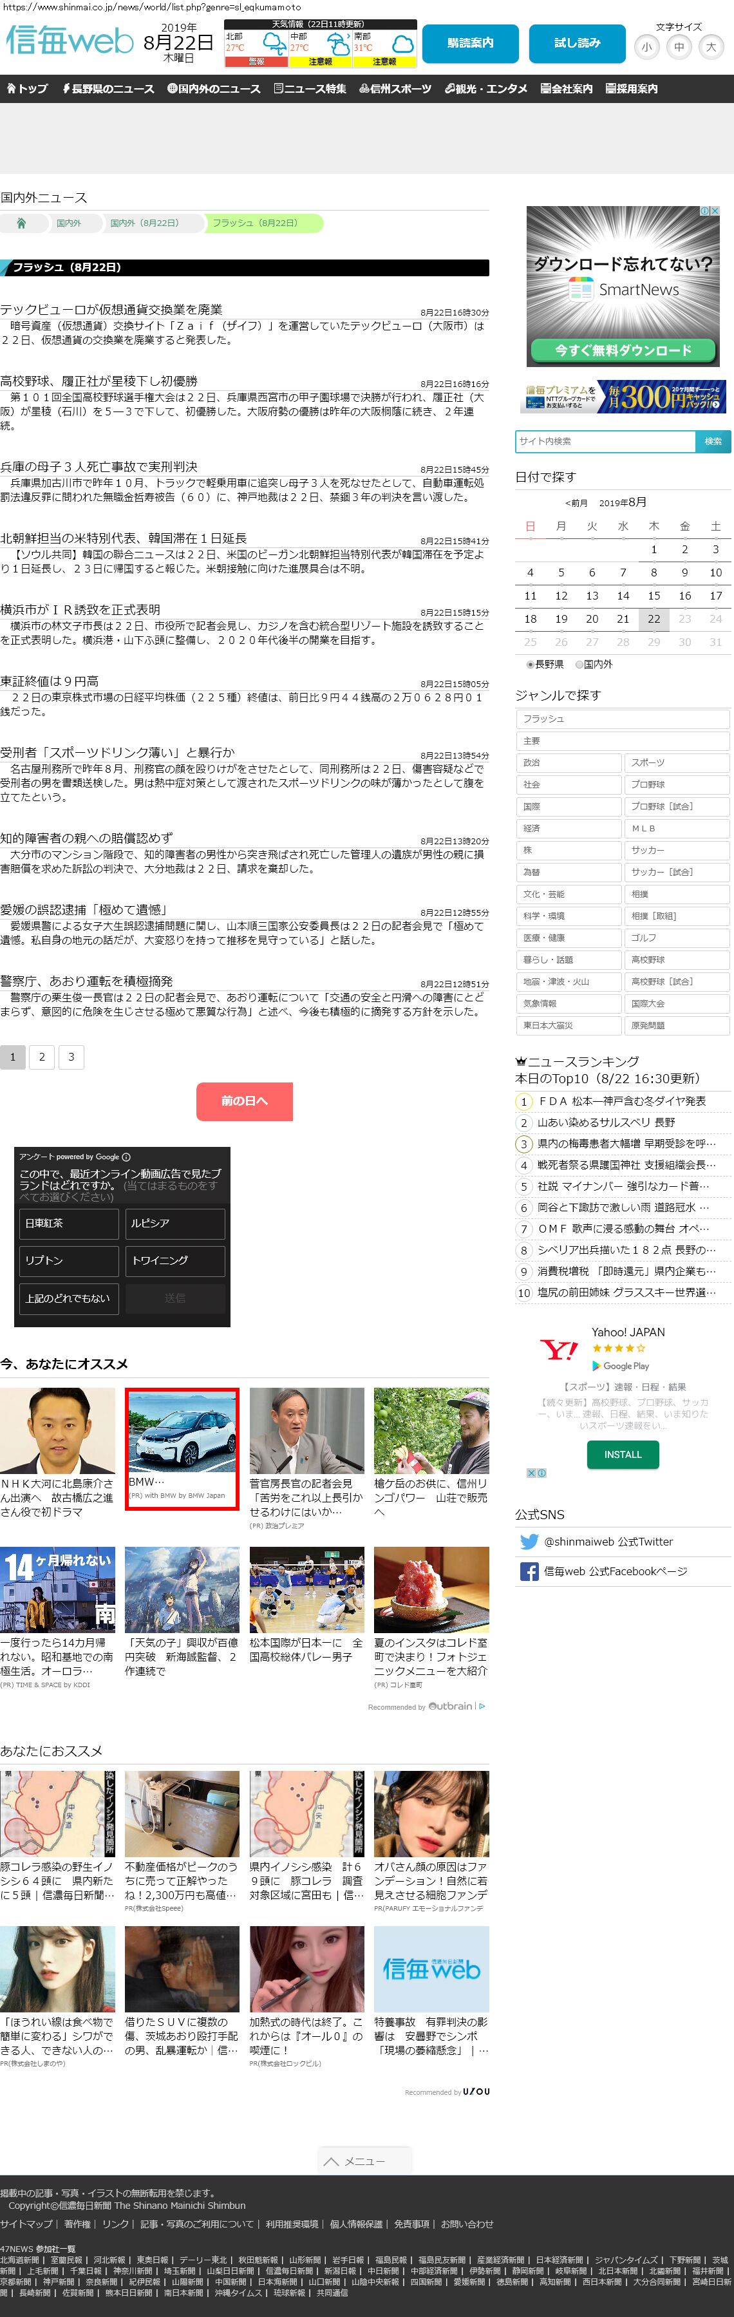Image resolution: width=734 pixels, height=2317 pixels.
Task: Expand the メニュー chevron at bottom
Action: click(x=364, y=2161)
